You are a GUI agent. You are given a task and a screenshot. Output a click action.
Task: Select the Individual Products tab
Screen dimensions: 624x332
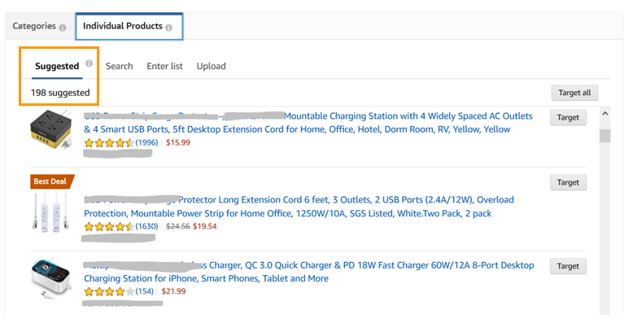(x=122, y=26)
